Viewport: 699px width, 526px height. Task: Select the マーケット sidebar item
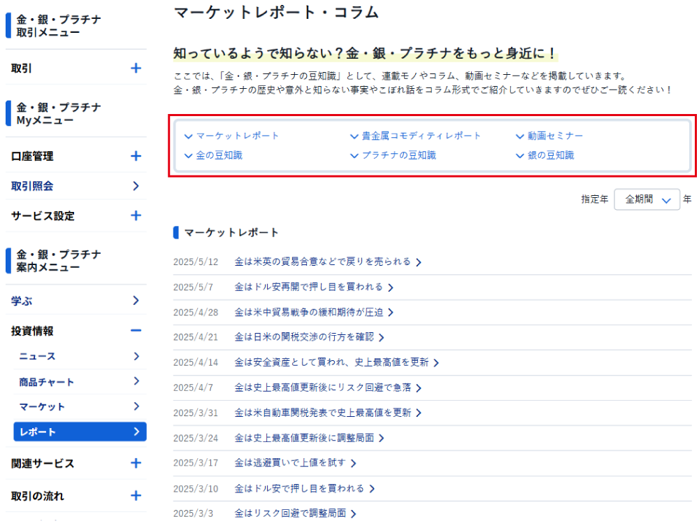tap(78, 406)
